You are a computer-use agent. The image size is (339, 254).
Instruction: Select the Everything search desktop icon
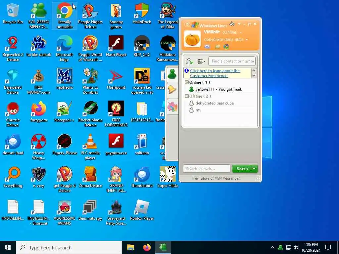(13, 178)
